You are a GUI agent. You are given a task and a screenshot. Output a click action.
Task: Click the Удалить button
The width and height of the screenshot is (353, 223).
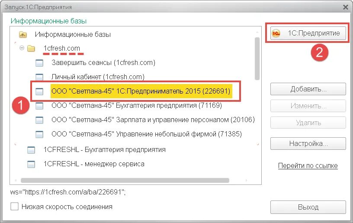tap(308, 123)
